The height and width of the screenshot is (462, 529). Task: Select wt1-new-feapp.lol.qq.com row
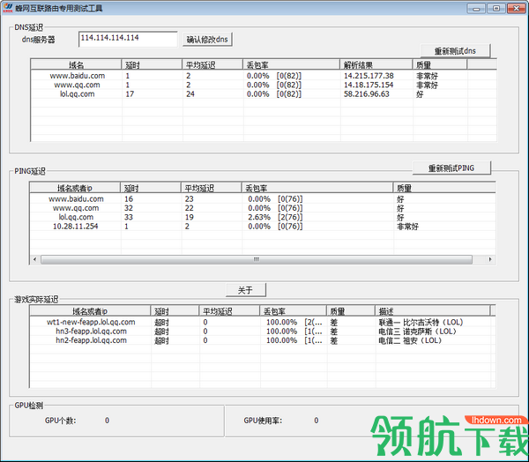click(x=263, y=322)
